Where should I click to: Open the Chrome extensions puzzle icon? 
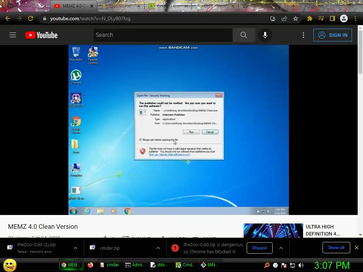pos(310,18)
